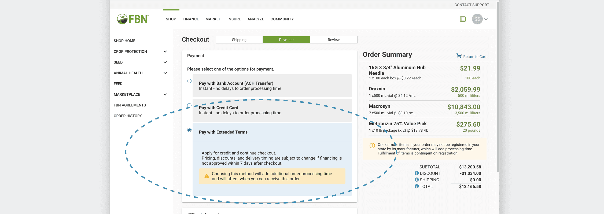Screen dimensions: 604x214
Task: Expand the Marketplace menu chevron
Action: [165, 94]
